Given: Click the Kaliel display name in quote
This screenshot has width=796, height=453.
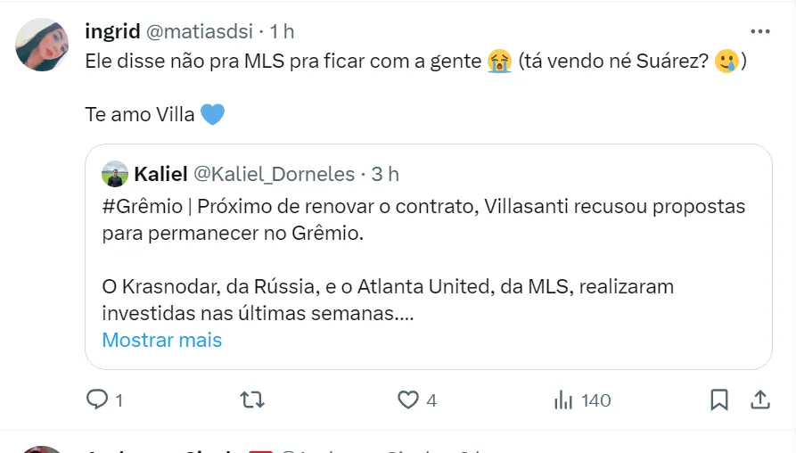Looking at the screenshot, I should click(159, 174).
